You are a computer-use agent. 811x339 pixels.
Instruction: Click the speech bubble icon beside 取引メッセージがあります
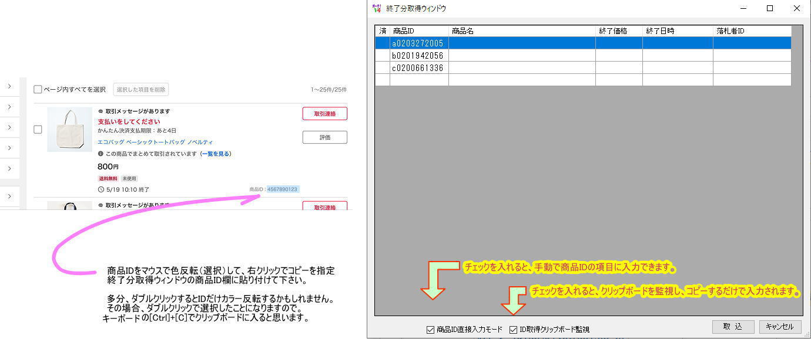pos(100,111)
